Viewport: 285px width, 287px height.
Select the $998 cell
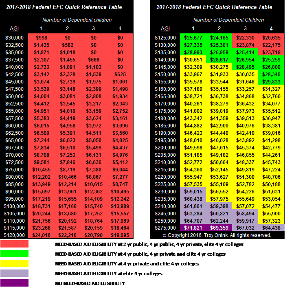(42, 38)
